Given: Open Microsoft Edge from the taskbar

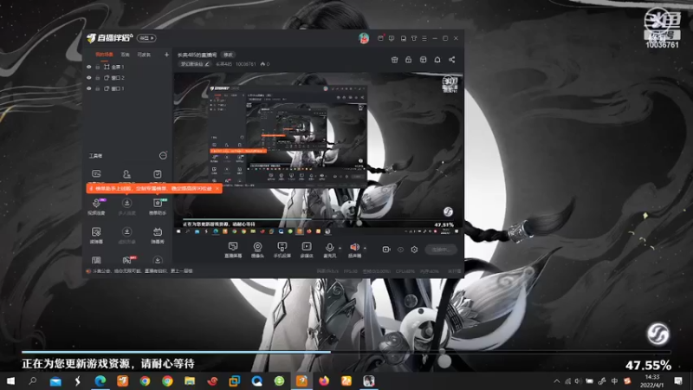Looking at the screenshot, I should (100, 380).
